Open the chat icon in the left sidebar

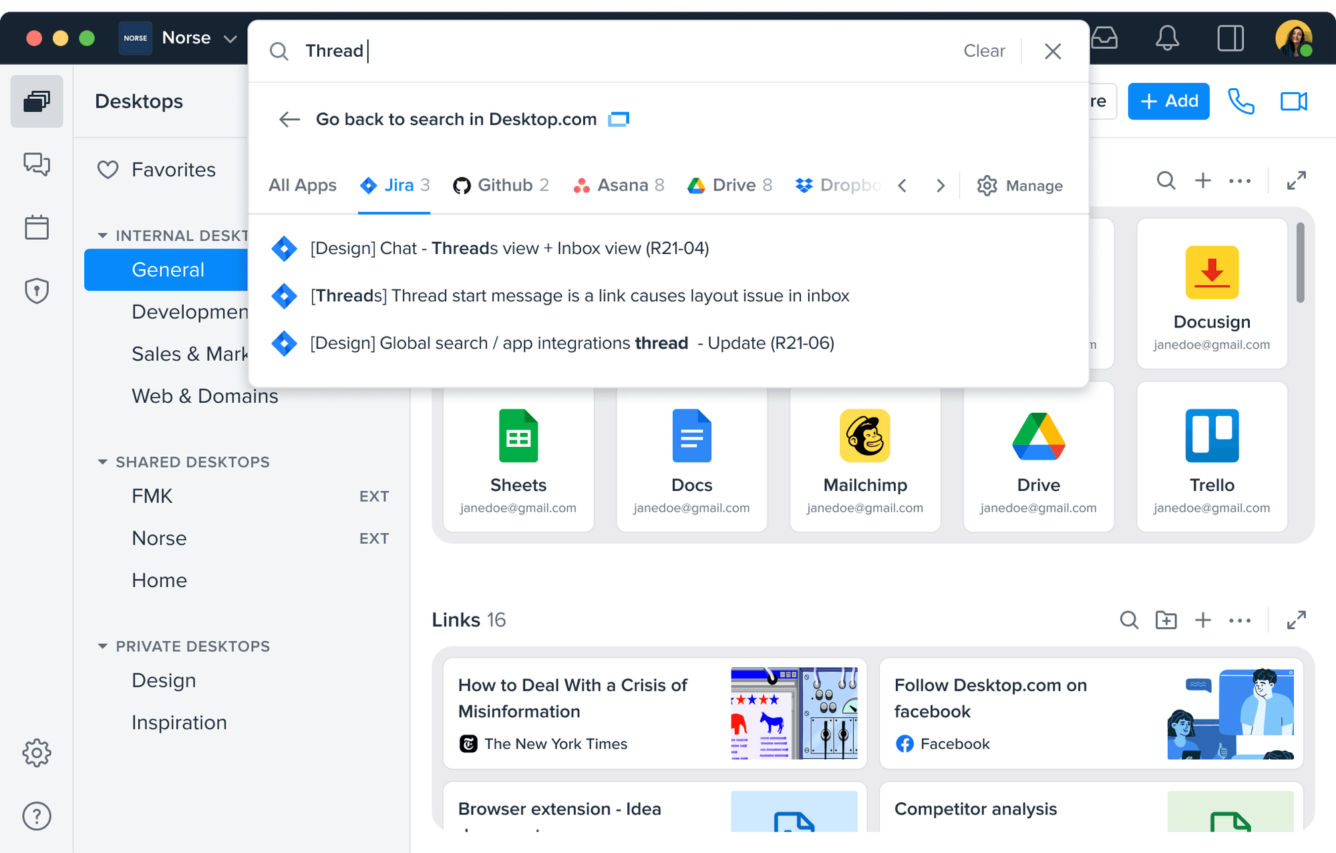point(37,165)
